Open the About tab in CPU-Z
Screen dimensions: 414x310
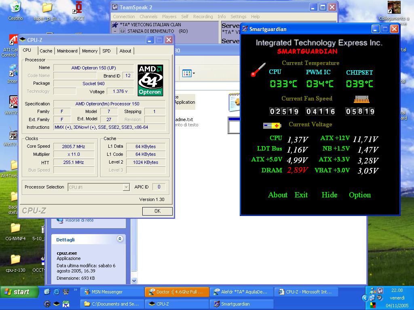125,51
